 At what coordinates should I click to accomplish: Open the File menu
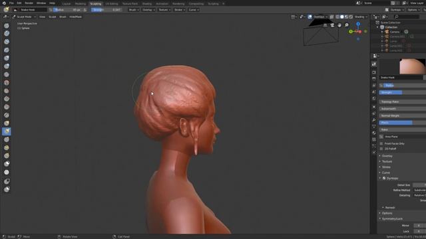click(x=11, y=3)
